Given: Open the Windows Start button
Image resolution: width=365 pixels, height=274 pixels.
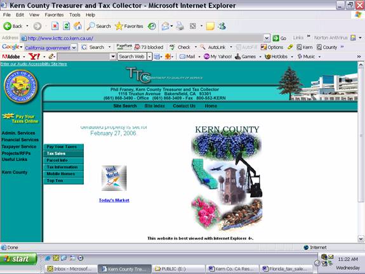Looking at the screenshot, I should (x=18, y=259).
